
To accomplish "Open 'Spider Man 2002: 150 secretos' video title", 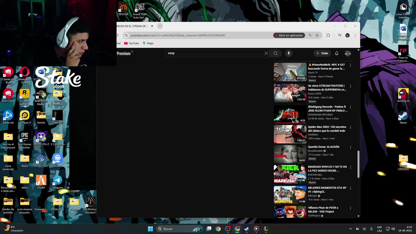I will click(x=327, y=129).
